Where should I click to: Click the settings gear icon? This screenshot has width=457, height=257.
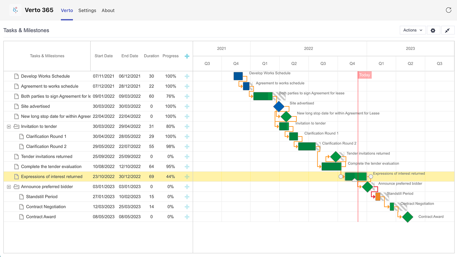tap(433, 30)
